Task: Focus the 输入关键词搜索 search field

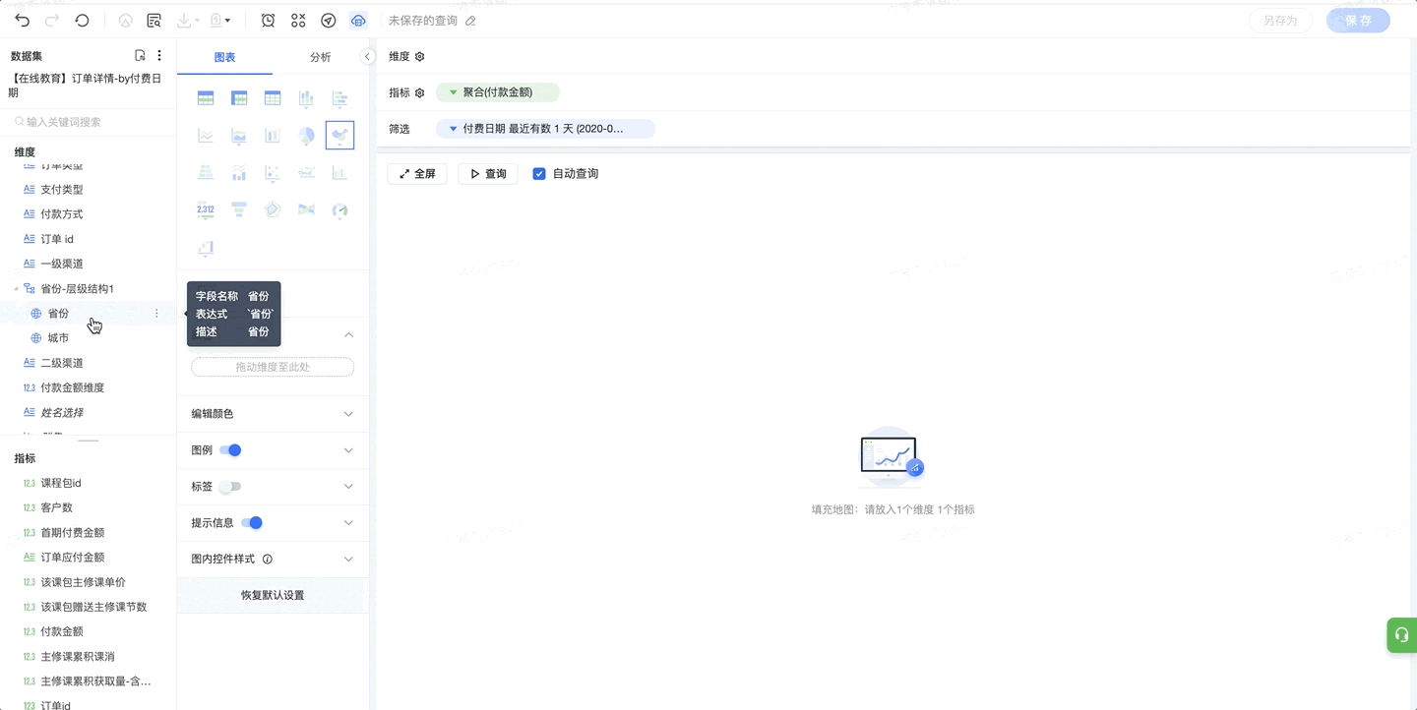Action: (x=89, y=122)
